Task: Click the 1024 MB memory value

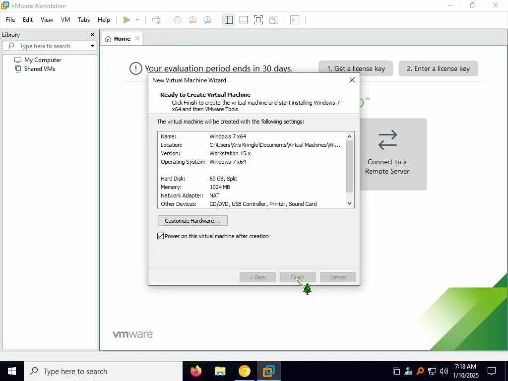Action: 220,187
